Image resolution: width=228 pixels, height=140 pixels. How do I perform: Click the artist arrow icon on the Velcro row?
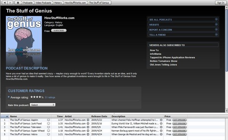click(88, 134)
